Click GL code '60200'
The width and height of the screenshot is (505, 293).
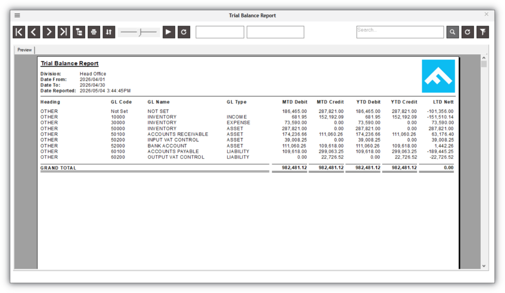pyautogui.click(x=118, y=157)
